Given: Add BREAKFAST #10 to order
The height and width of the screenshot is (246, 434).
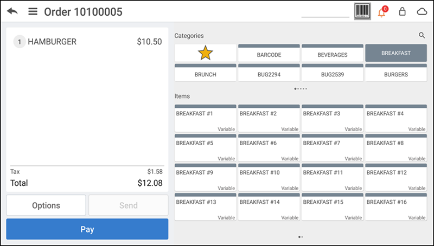Looking at the screenshot, I should click(269, 177).
